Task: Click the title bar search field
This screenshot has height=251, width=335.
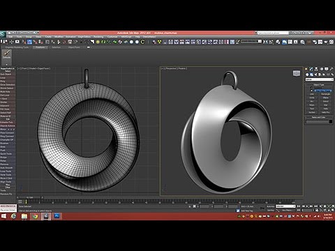Action: 273,33
